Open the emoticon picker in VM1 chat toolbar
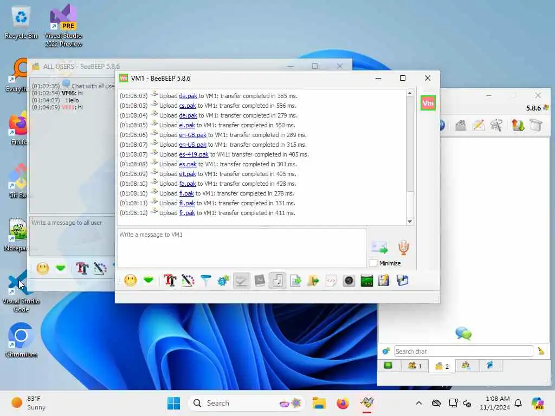 (130, 281)
